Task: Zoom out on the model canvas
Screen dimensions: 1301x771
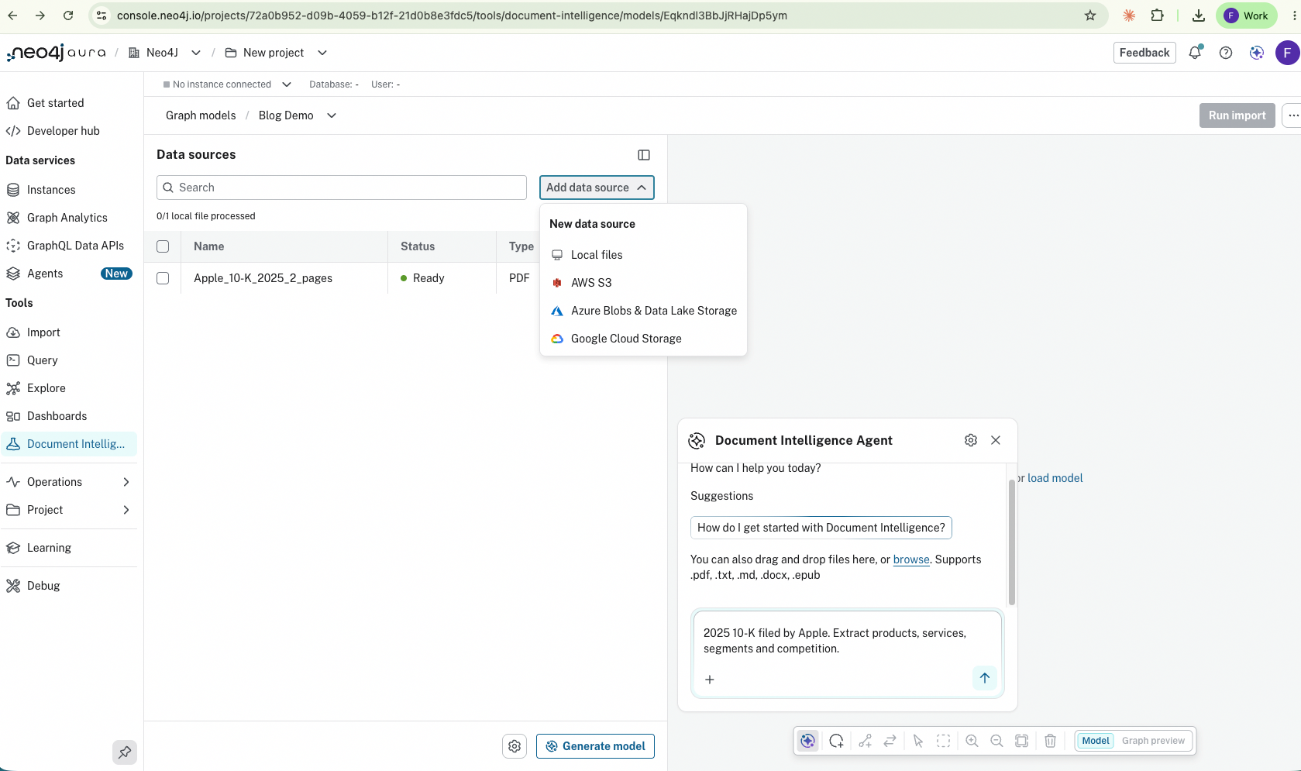Action: (x=996, y=741)
